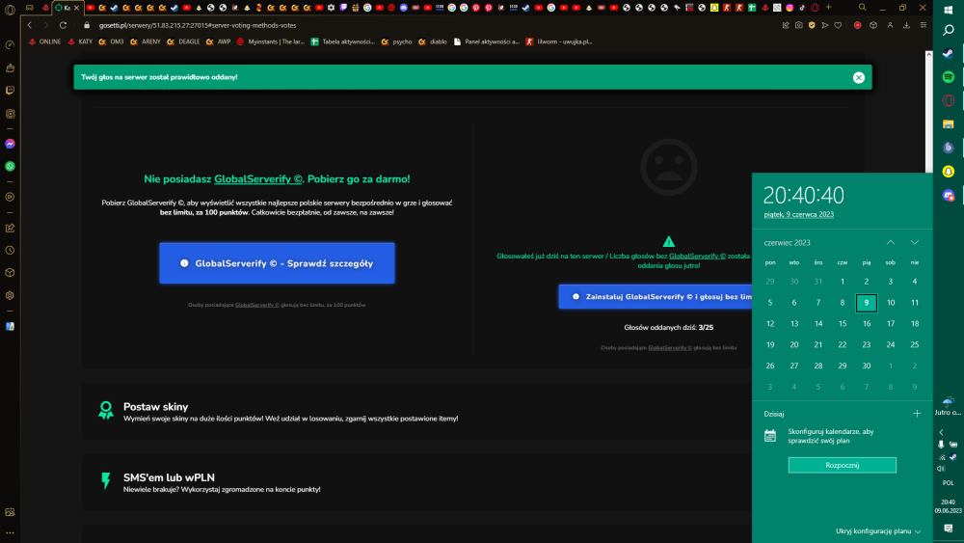Open the DEAGLE bookmark

[x=183, y=41]
